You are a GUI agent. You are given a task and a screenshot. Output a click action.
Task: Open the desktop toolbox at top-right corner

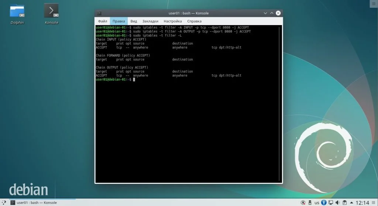click(374, 4)
